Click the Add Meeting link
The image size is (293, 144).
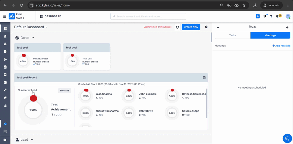click(x=281, y=46)
